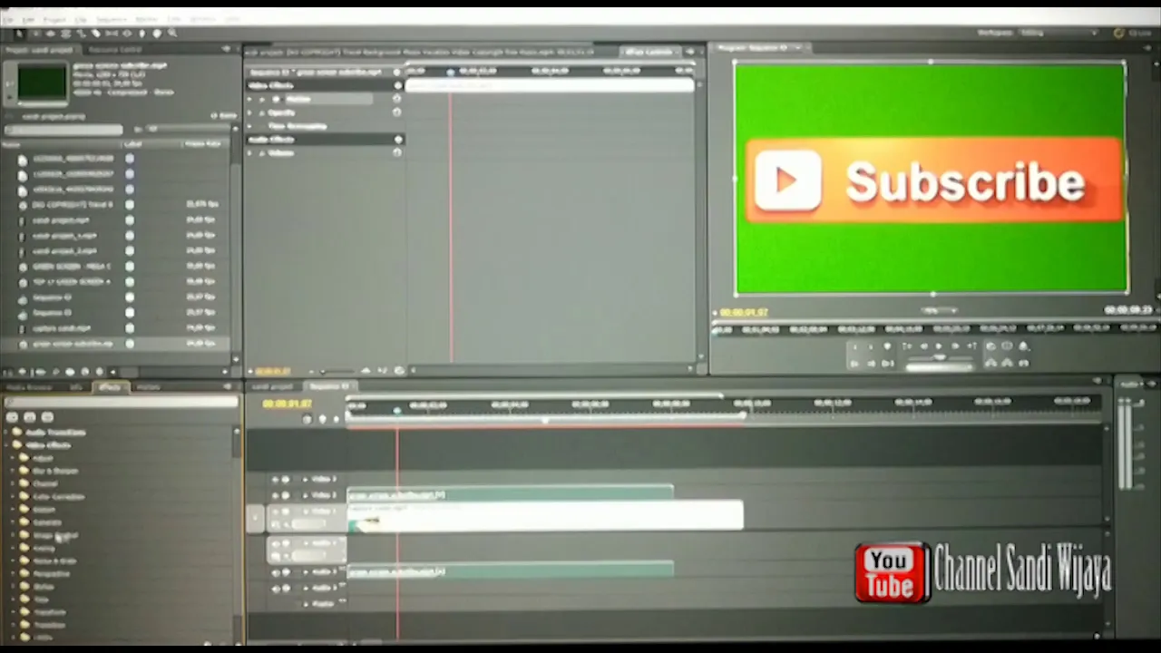Open the Clip menu
The height and width of the screenshot is (653, 1161).
[x=81, y=19]
